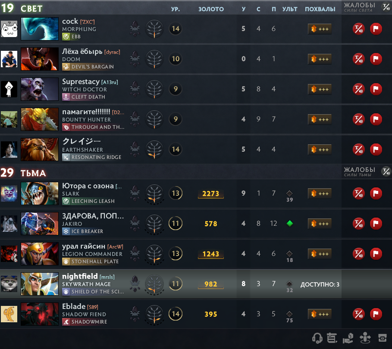Click the headset icon in the bottom bar
This screenshot has width=392, height=349.
pyautogui.click(x=317, y=338)
